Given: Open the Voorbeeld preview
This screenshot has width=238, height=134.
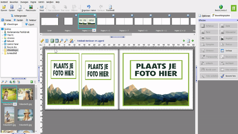Looking at the screenshot, I should (110, 7).
